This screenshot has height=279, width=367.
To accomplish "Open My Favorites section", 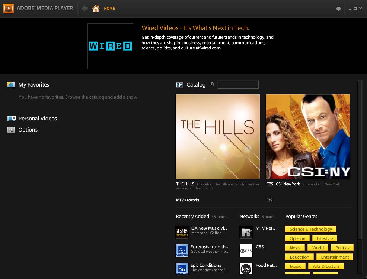I will click(x=34, y=85).
